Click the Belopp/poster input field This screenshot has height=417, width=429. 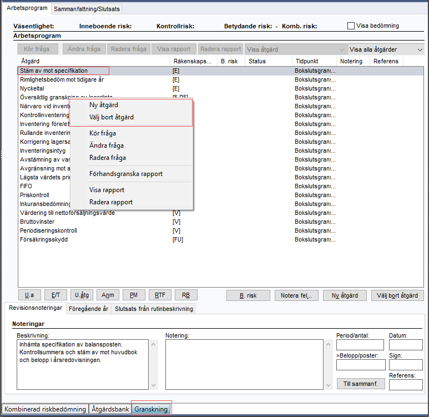click(x=361, y=365)
